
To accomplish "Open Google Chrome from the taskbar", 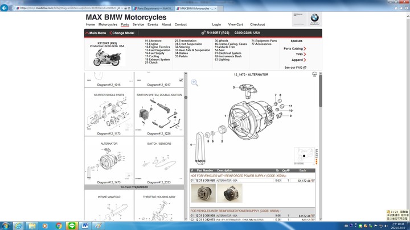I will pos(59,225).
